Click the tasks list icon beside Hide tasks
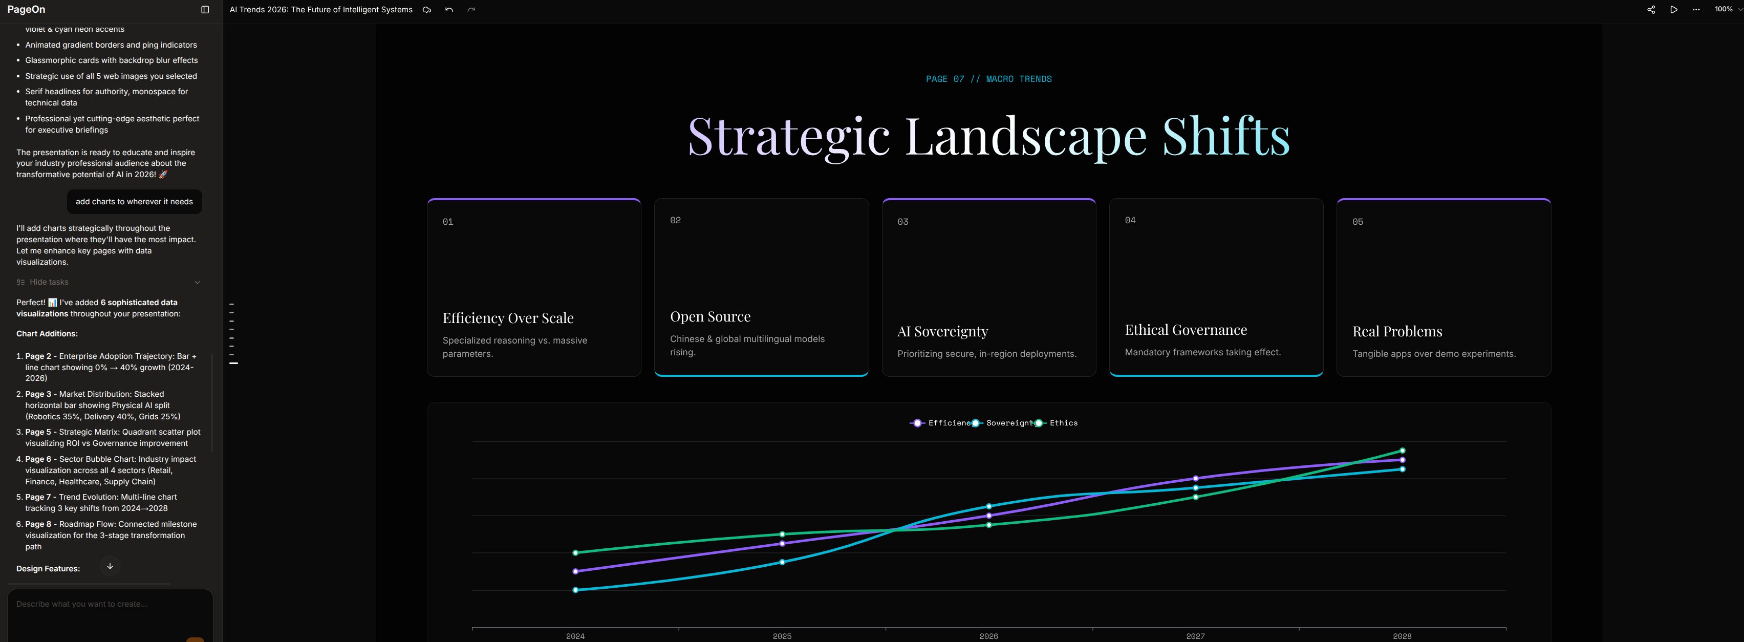The image size is (1744, 642). click(x=20, y=283)
